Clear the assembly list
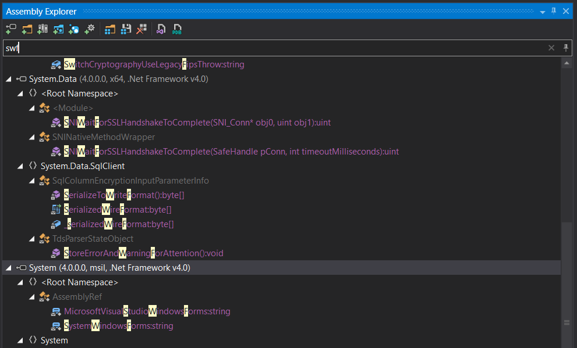The image size is (577, 348). [141, 29]
